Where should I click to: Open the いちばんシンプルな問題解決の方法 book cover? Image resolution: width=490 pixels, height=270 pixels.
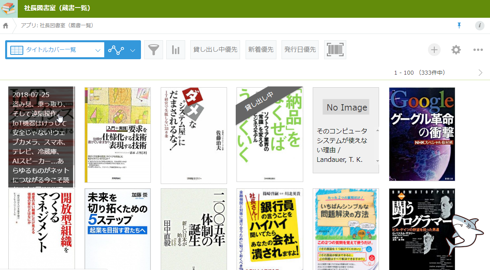[x=346, y=229]
